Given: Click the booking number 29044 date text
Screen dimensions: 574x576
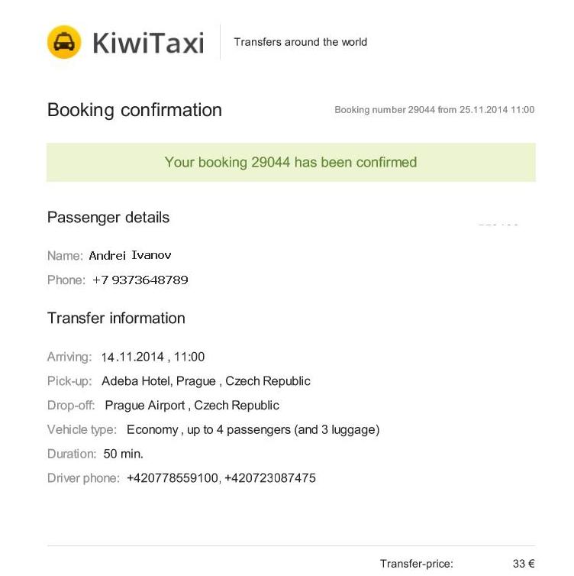Looking at the screenshot, I should [434, 110].
